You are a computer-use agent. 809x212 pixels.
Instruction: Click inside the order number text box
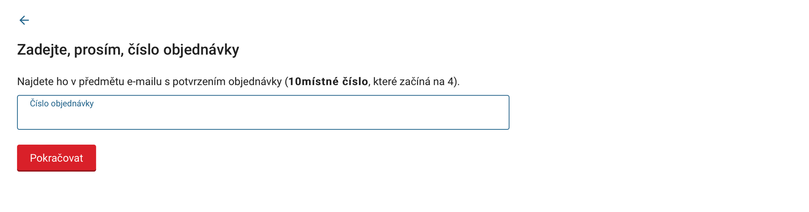(263, 117)
